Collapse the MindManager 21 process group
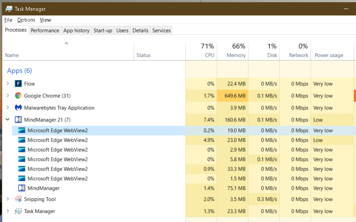 click(8, 120)
